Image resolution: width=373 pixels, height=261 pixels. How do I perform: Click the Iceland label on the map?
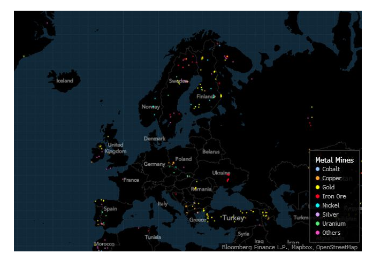(x=65, y=81)
